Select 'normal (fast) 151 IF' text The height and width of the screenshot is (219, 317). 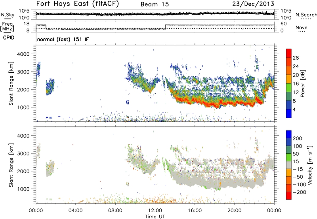[x=63, y=39]
